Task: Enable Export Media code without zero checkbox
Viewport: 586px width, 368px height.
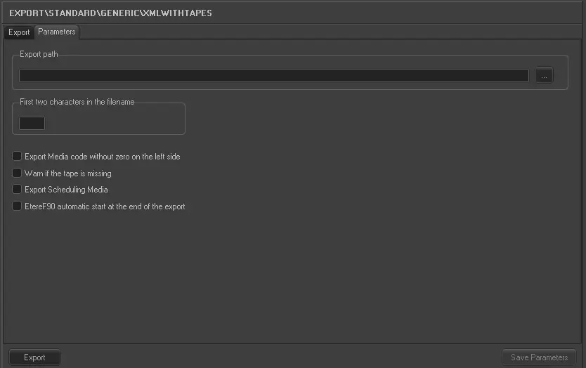Action: 18,157
